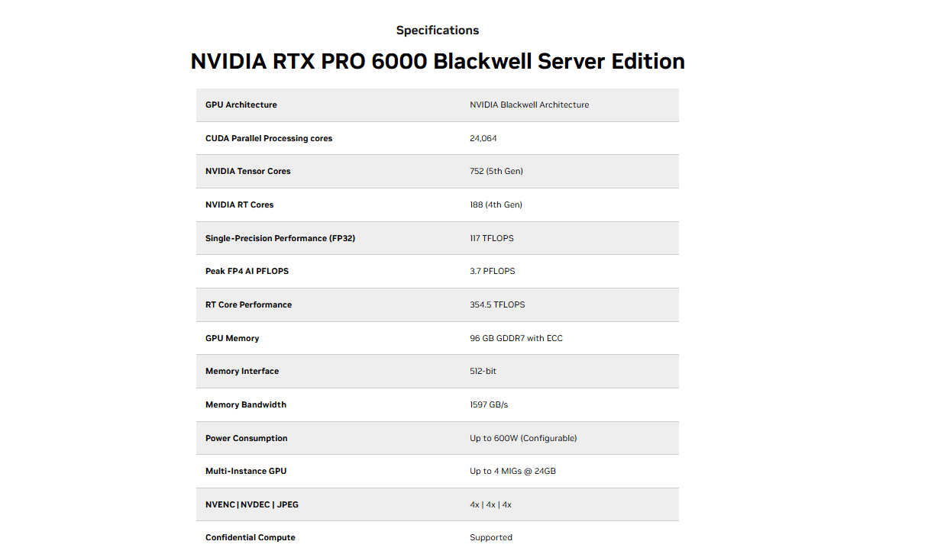The width and height of the screenshot is (931, 554).
Task: Click the "NVIDIA RT Cores" label
Action: (240, 205)
